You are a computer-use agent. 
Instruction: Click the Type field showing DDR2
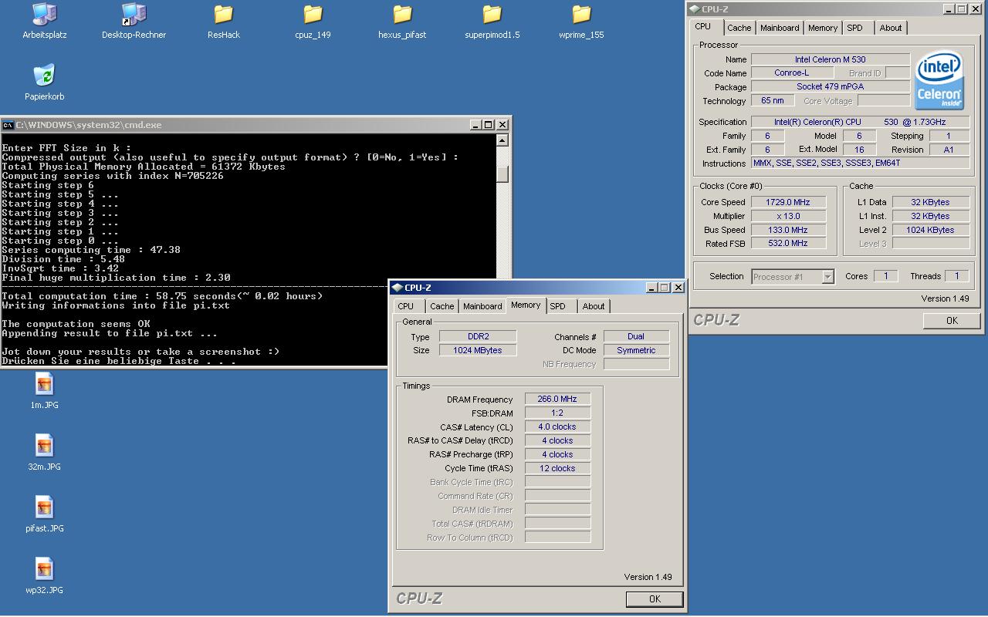tap(478, 337)
